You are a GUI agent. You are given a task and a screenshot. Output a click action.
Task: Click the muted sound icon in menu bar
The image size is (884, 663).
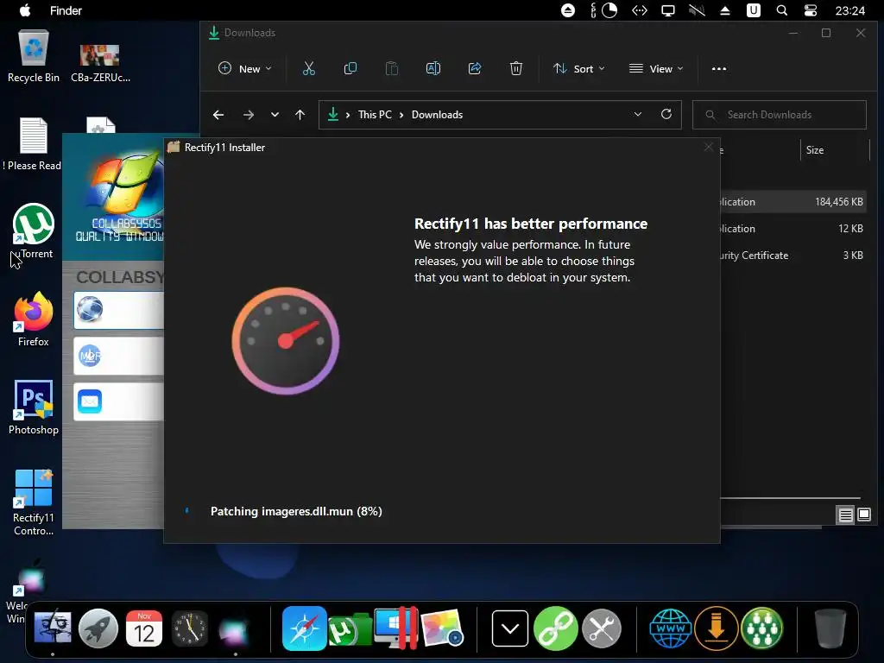(697, 10)
